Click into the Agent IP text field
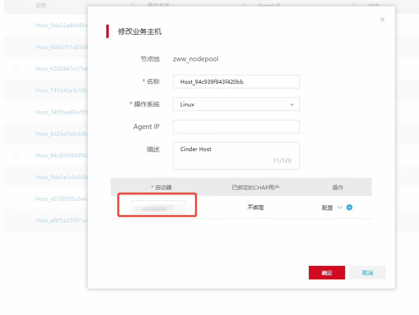Image resolution: width=419 pixels, height=315 pixels. coord(236,127)
